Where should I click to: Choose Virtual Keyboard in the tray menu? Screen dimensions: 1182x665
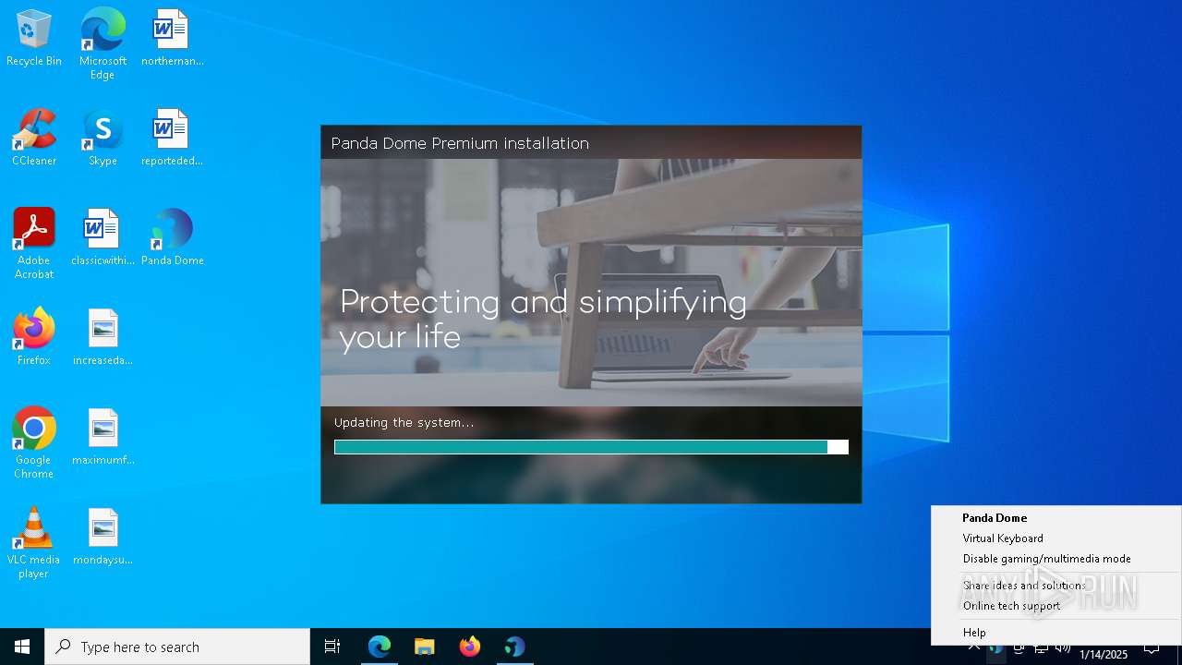1055,538
